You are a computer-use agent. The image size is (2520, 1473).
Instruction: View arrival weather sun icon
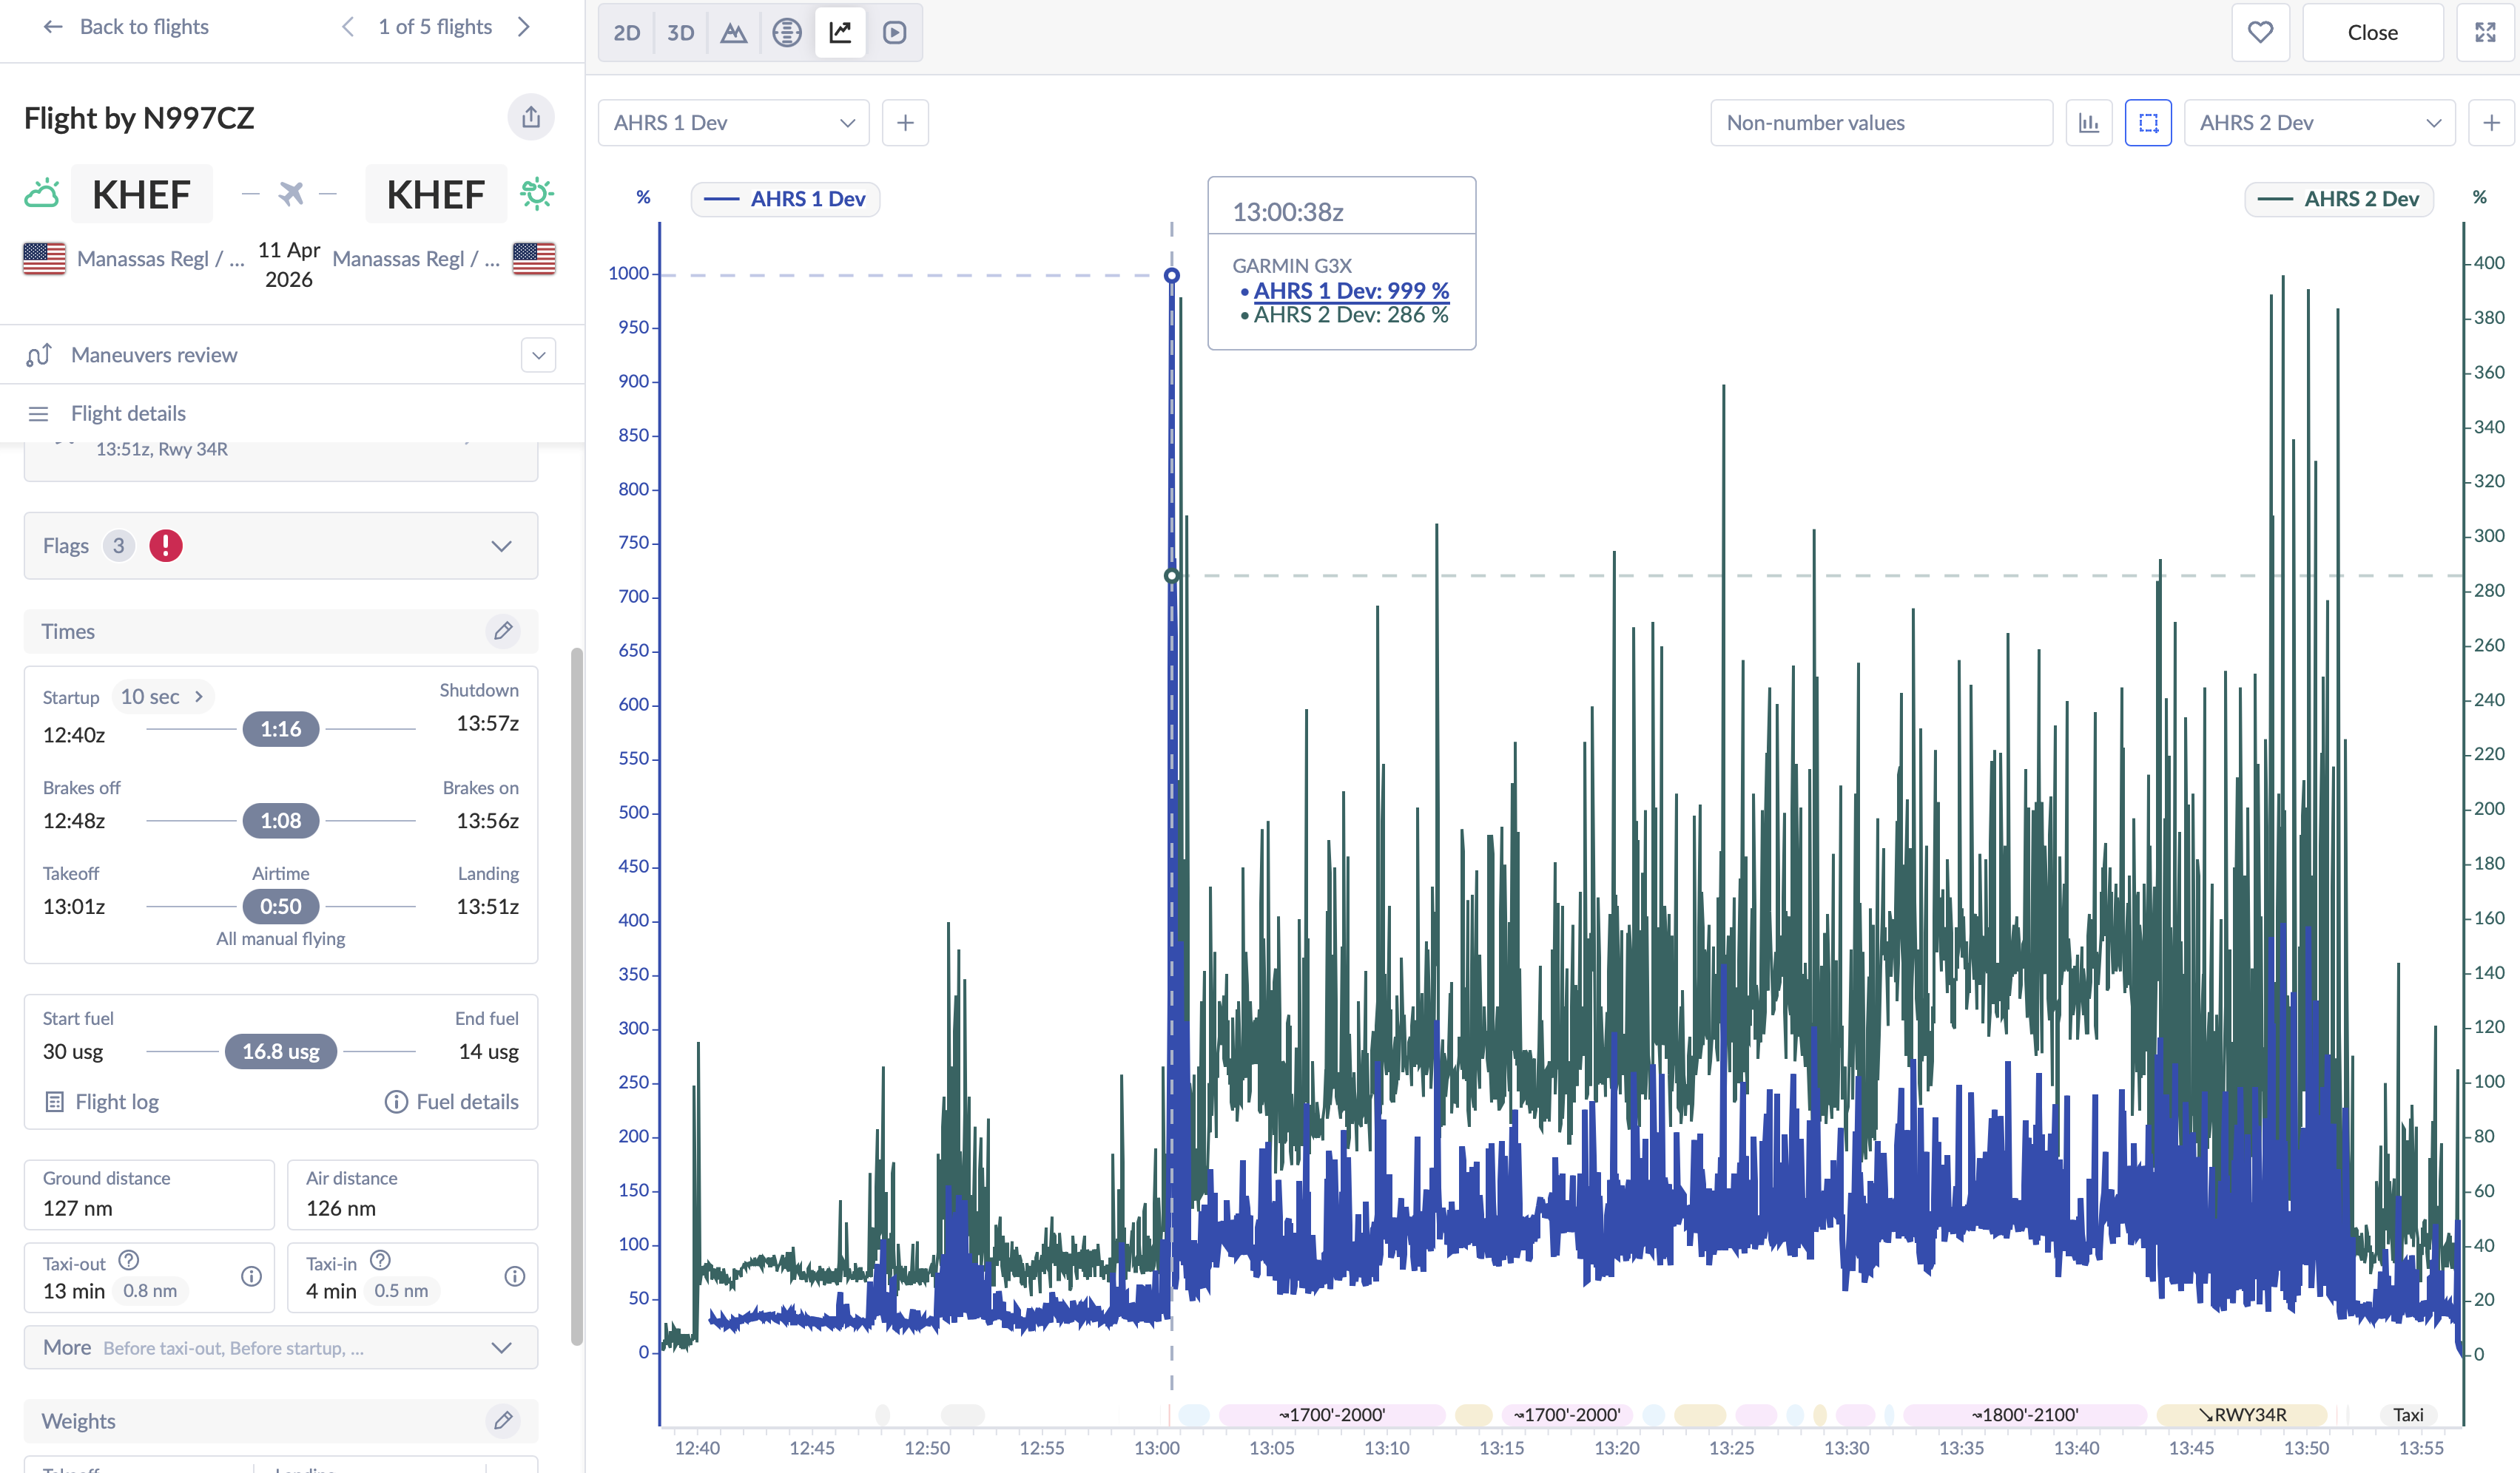tap(537, 193)
